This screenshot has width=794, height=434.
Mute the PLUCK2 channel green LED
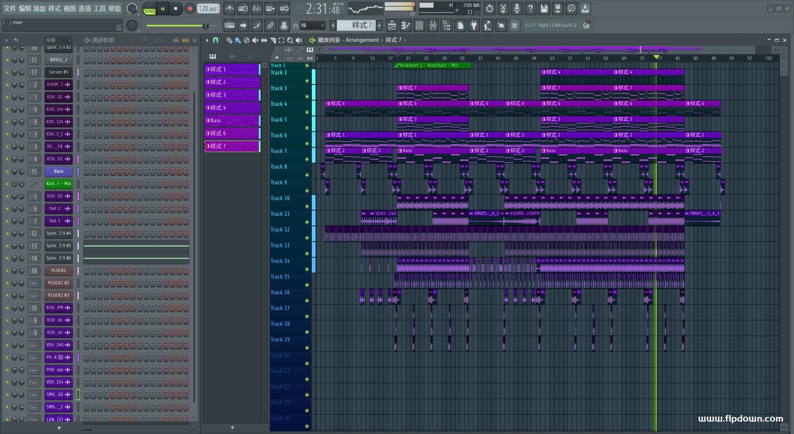point(7,271)
